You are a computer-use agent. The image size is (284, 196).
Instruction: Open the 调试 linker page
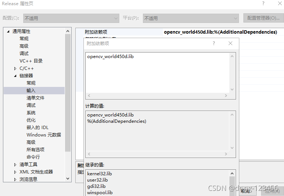pos(31,105)
